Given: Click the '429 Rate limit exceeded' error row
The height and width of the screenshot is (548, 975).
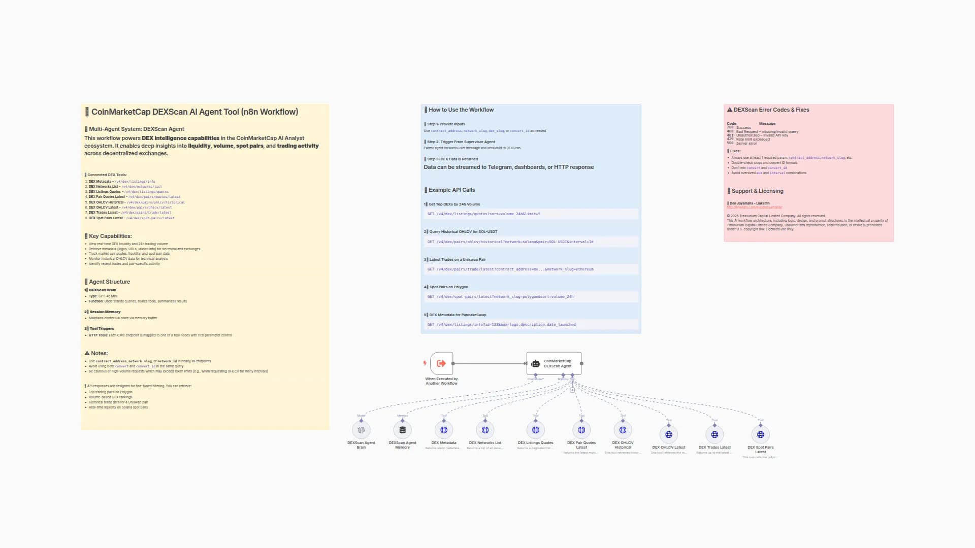Looking at the screenshot, I should [x=749, y=139].
